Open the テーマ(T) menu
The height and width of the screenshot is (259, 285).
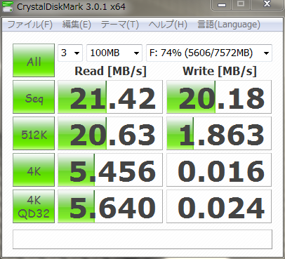tap(120, 25)
